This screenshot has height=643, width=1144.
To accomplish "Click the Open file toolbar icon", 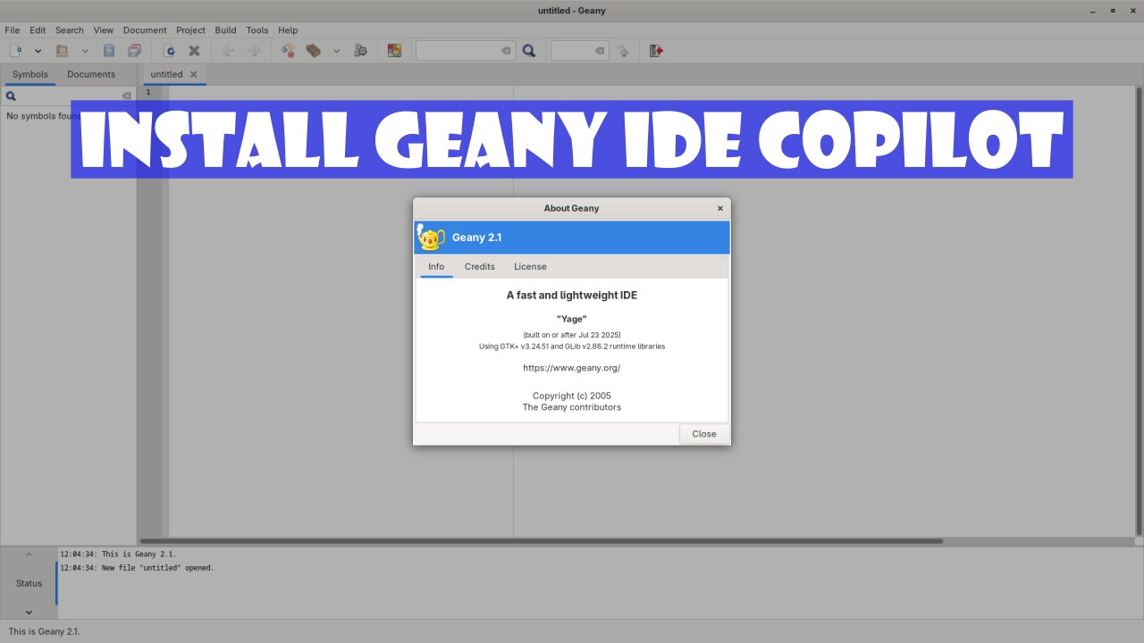I will click(x=63, y=51).
